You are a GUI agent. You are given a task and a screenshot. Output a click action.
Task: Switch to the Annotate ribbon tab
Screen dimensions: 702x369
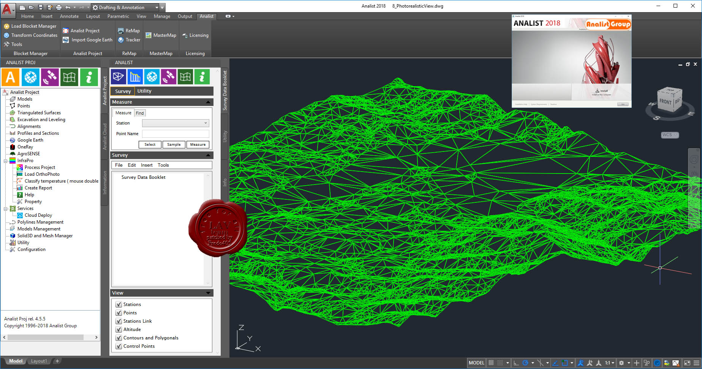pyautogui.click(x=69, y=16)
